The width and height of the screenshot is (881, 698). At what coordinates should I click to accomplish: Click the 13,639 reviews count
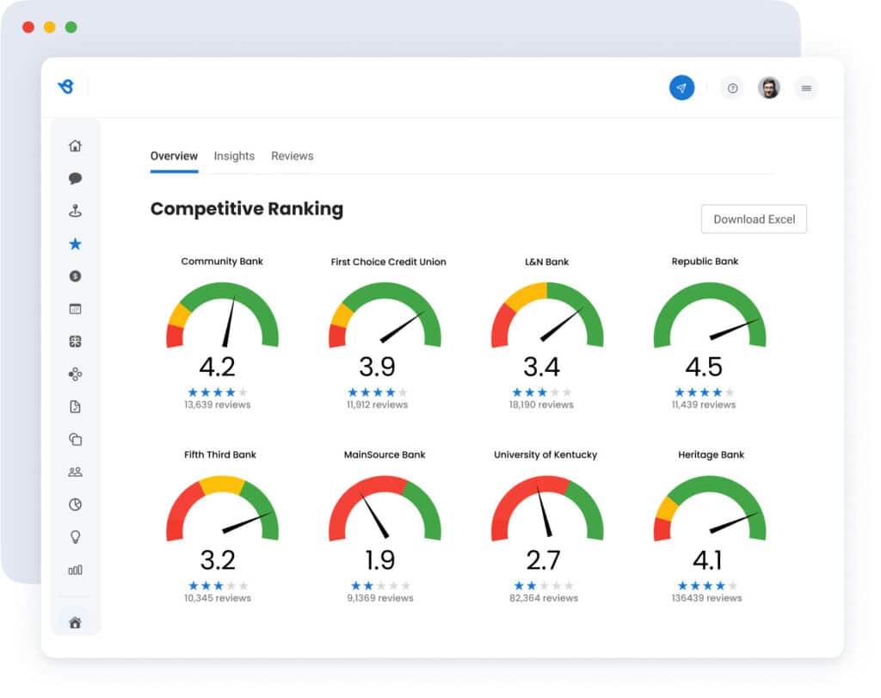click(218, 405)
